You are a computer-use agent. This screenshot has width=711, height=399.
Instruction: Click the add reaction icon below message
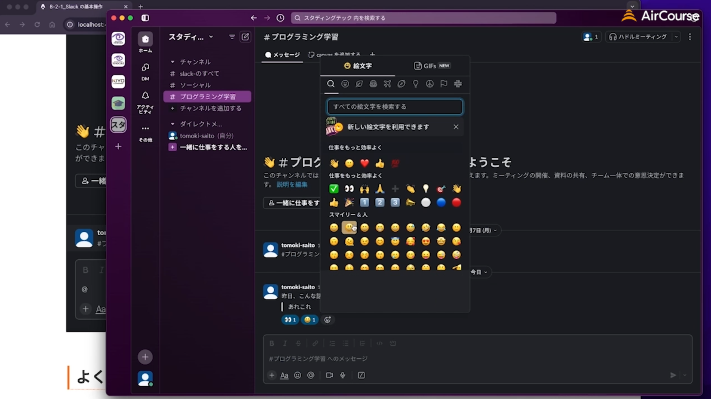pyautogui.click(x=328, y=319)
